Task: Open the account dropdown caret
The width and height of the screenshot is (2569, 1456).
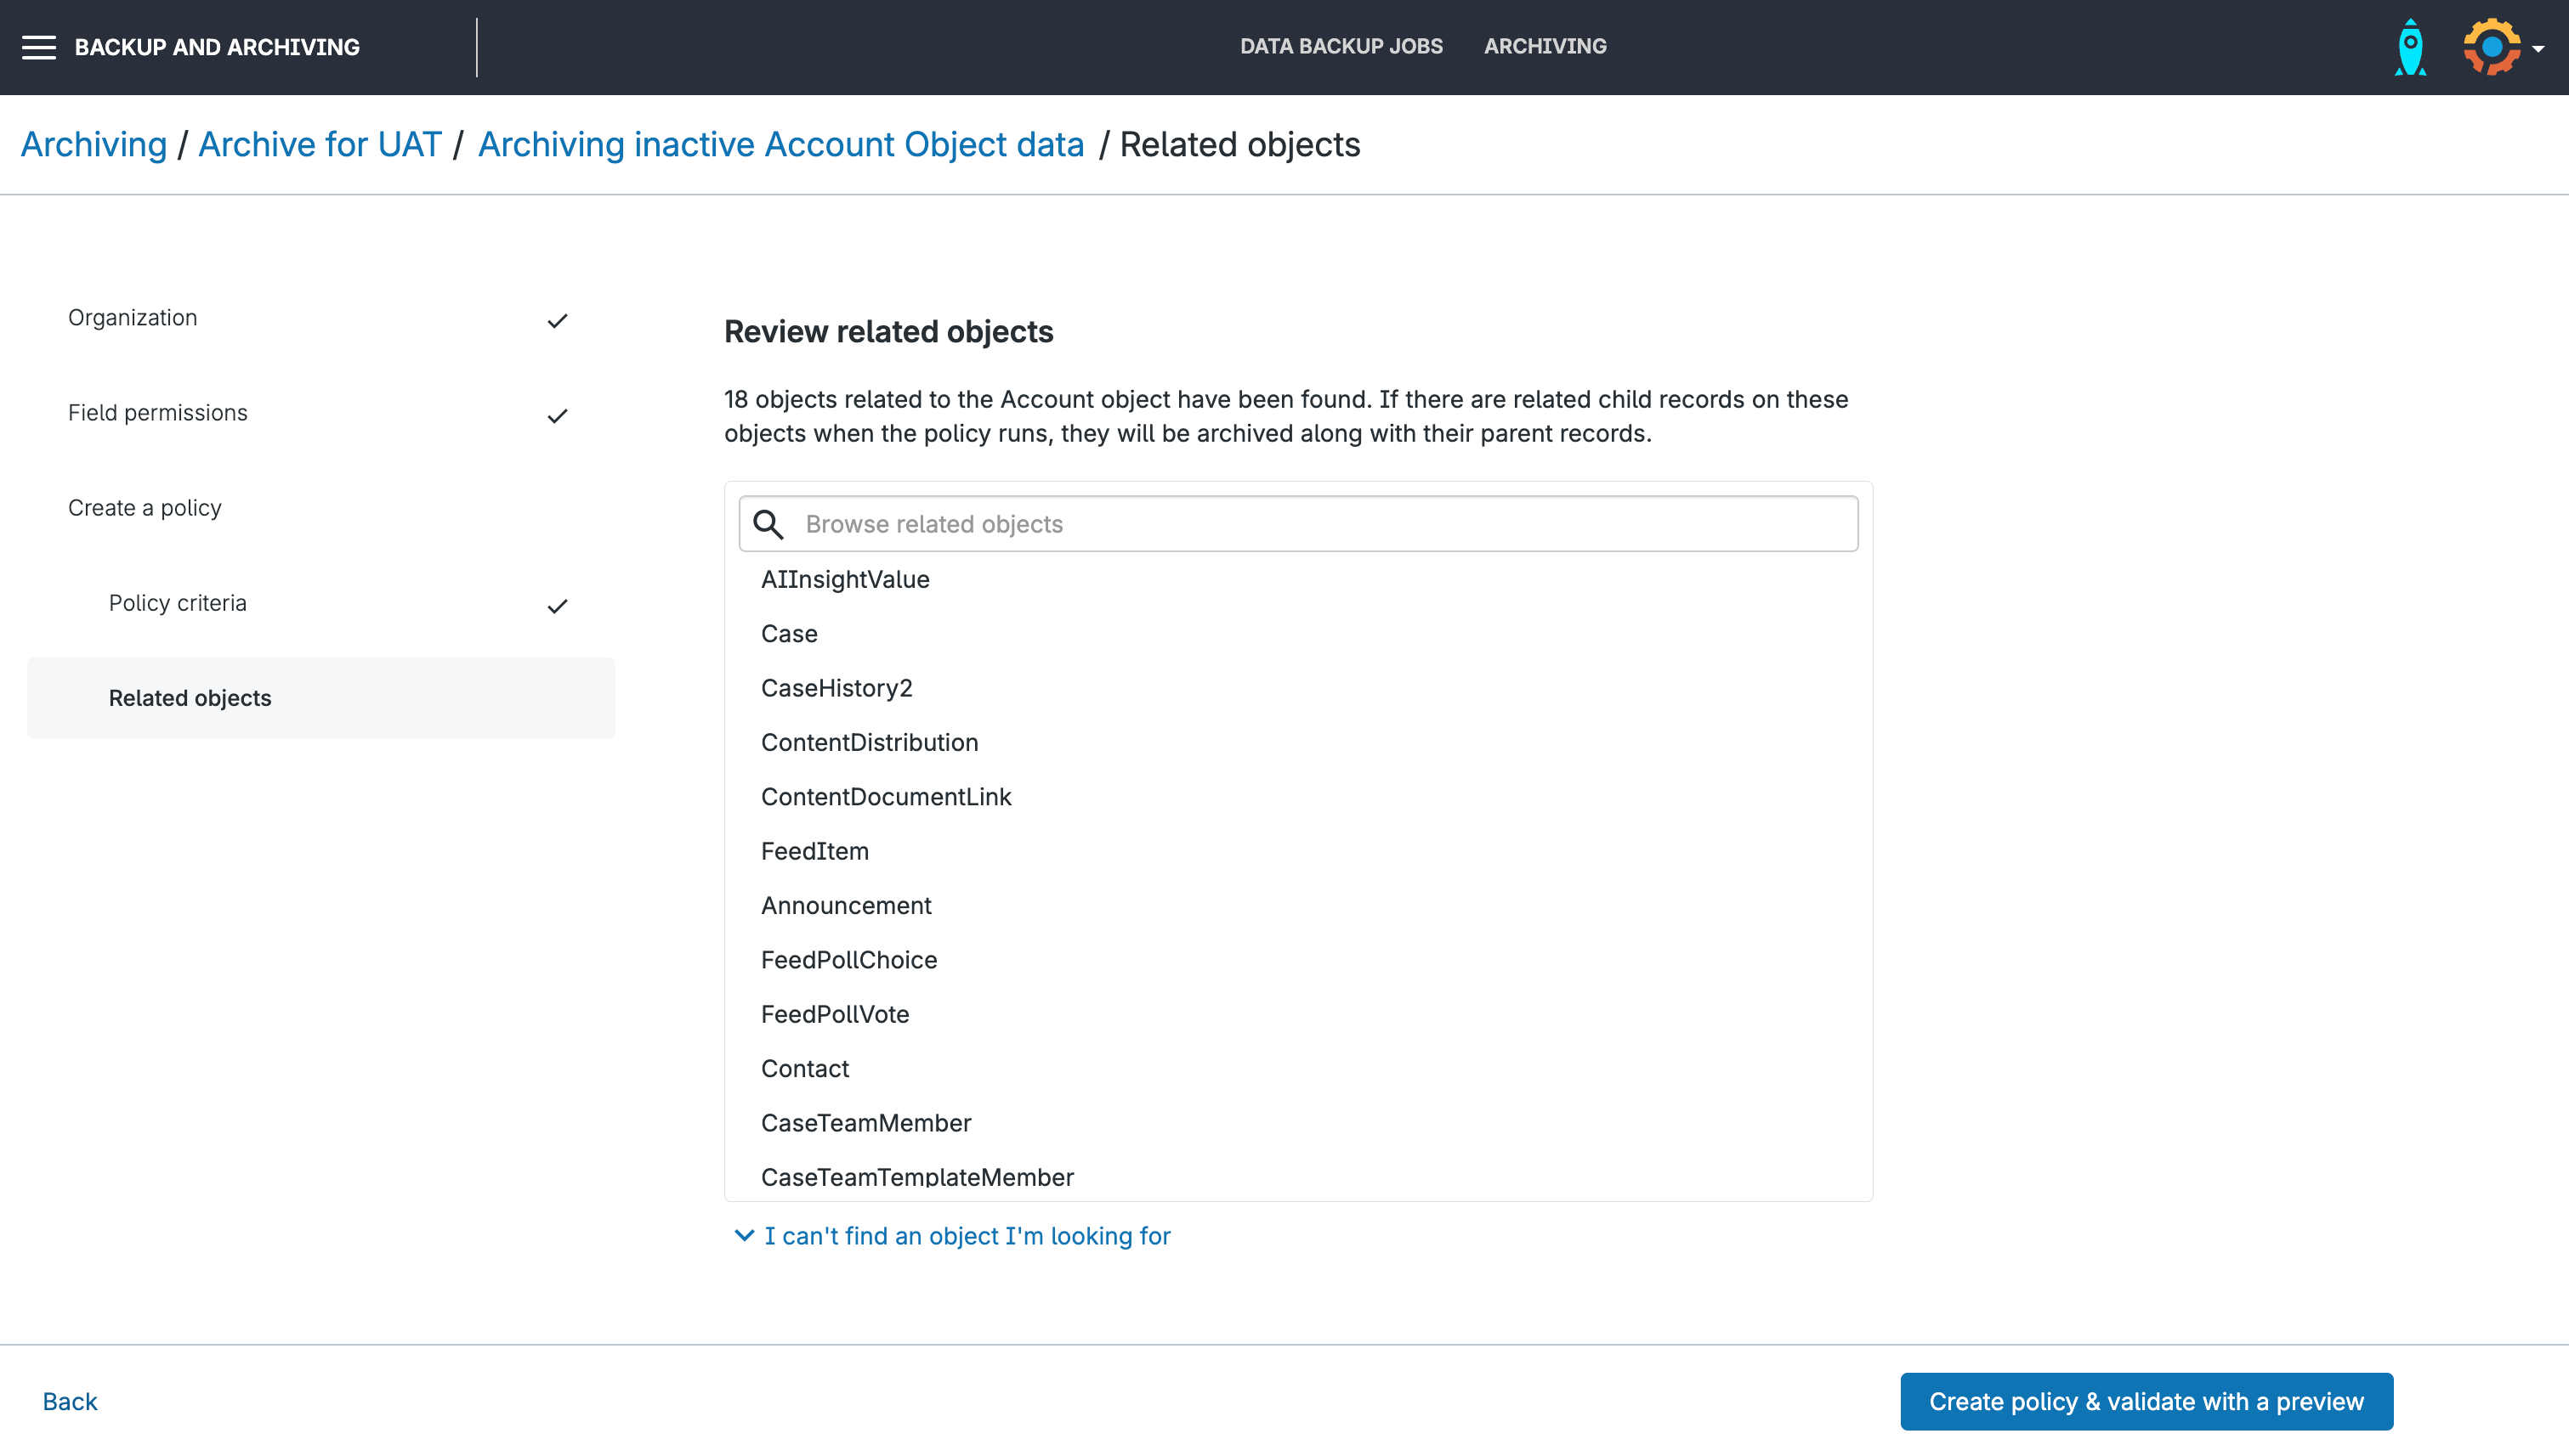Action: [x=2538, y=48]
